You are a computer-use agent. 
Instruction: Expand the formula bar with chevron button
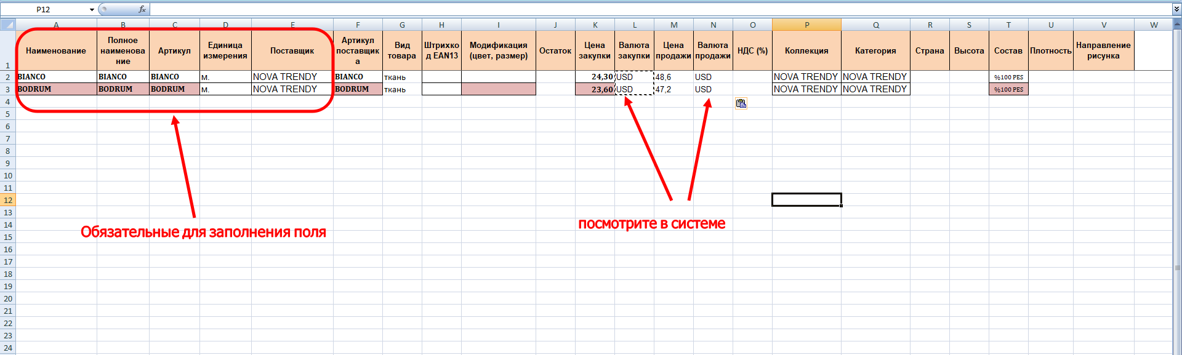click(1176, 9)
